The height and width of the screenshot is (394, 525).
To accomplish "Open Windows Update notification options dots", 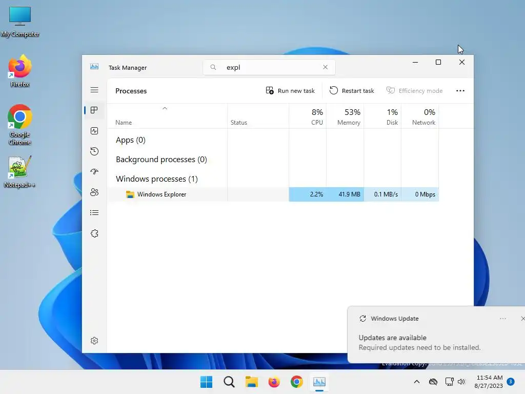I will [x=502, y=318].
